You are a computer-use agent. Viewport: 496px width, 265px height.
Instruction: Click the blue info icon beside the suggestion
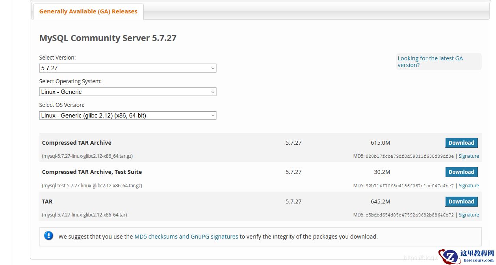coord(48,236)
